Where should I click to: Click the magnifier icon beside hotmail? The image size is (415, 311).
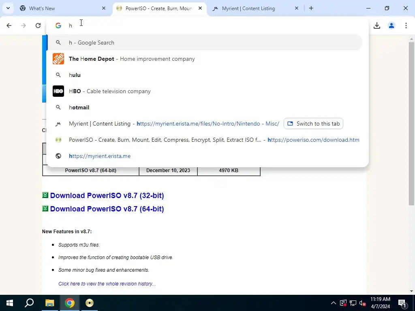58,107
